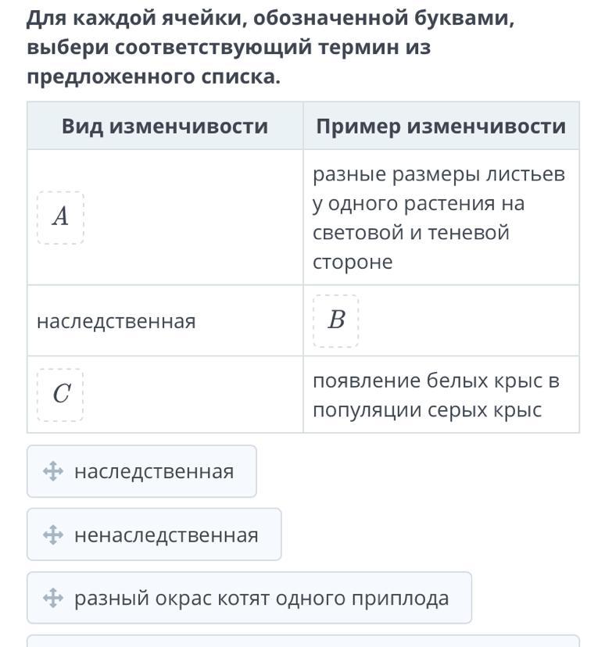Click the cell about разные размеры листьев
The image size is (605, 647).
pyautogui.click(x=441, y=217)
